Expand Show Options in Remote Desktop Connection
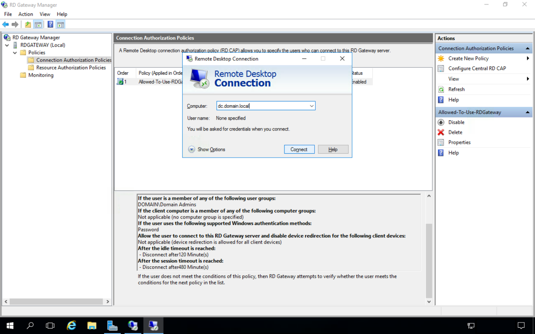535x334 pixels. pyautogui.click(x=192, y=150)
